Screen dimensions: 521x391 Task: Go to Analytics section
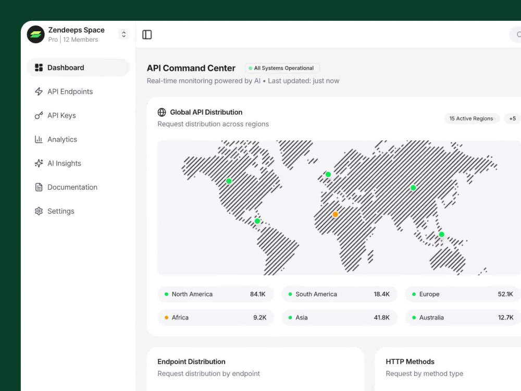(x=78, y=139)
